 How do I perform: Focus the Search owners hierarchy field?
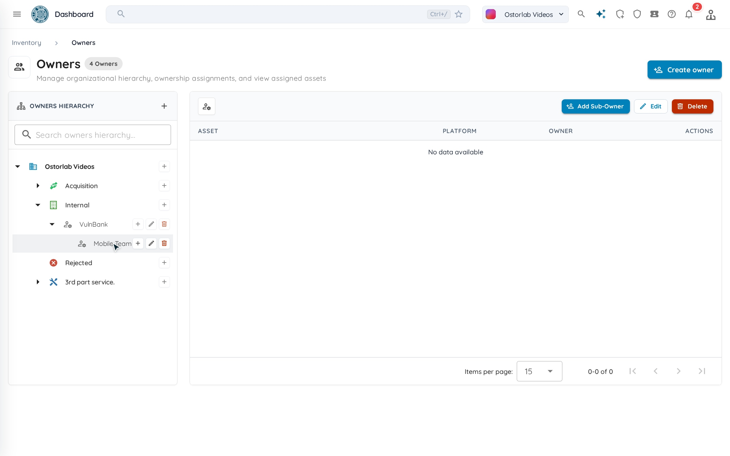coord(93,135)
